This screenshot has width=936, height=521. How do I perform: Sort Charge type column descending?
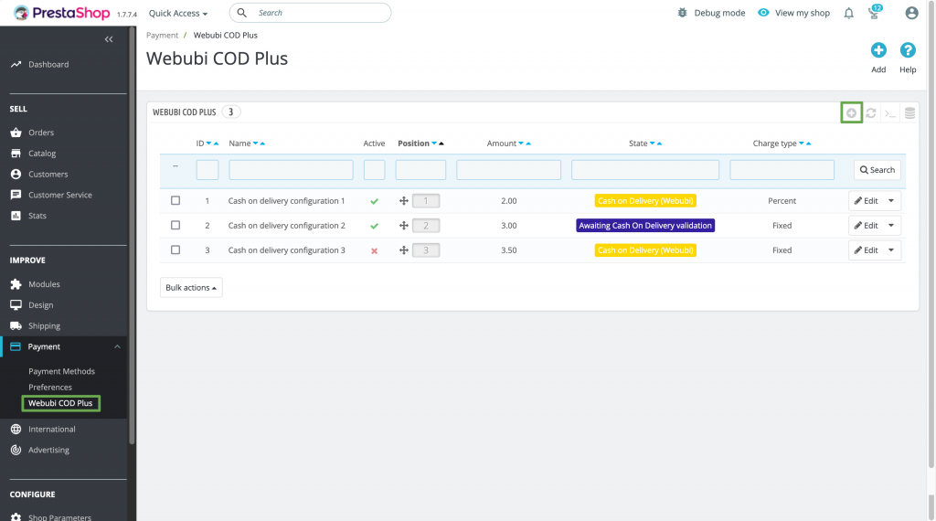(801, 144)
